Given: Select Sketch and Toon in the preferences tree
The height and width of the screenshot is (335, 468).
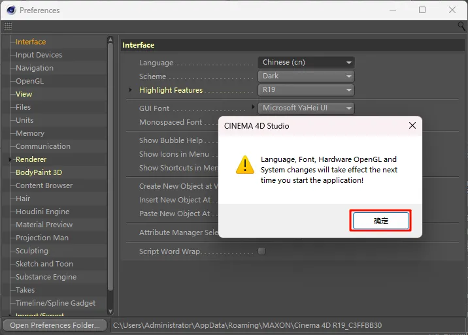Looking at the screenshot, I should (x=44, y=264).
